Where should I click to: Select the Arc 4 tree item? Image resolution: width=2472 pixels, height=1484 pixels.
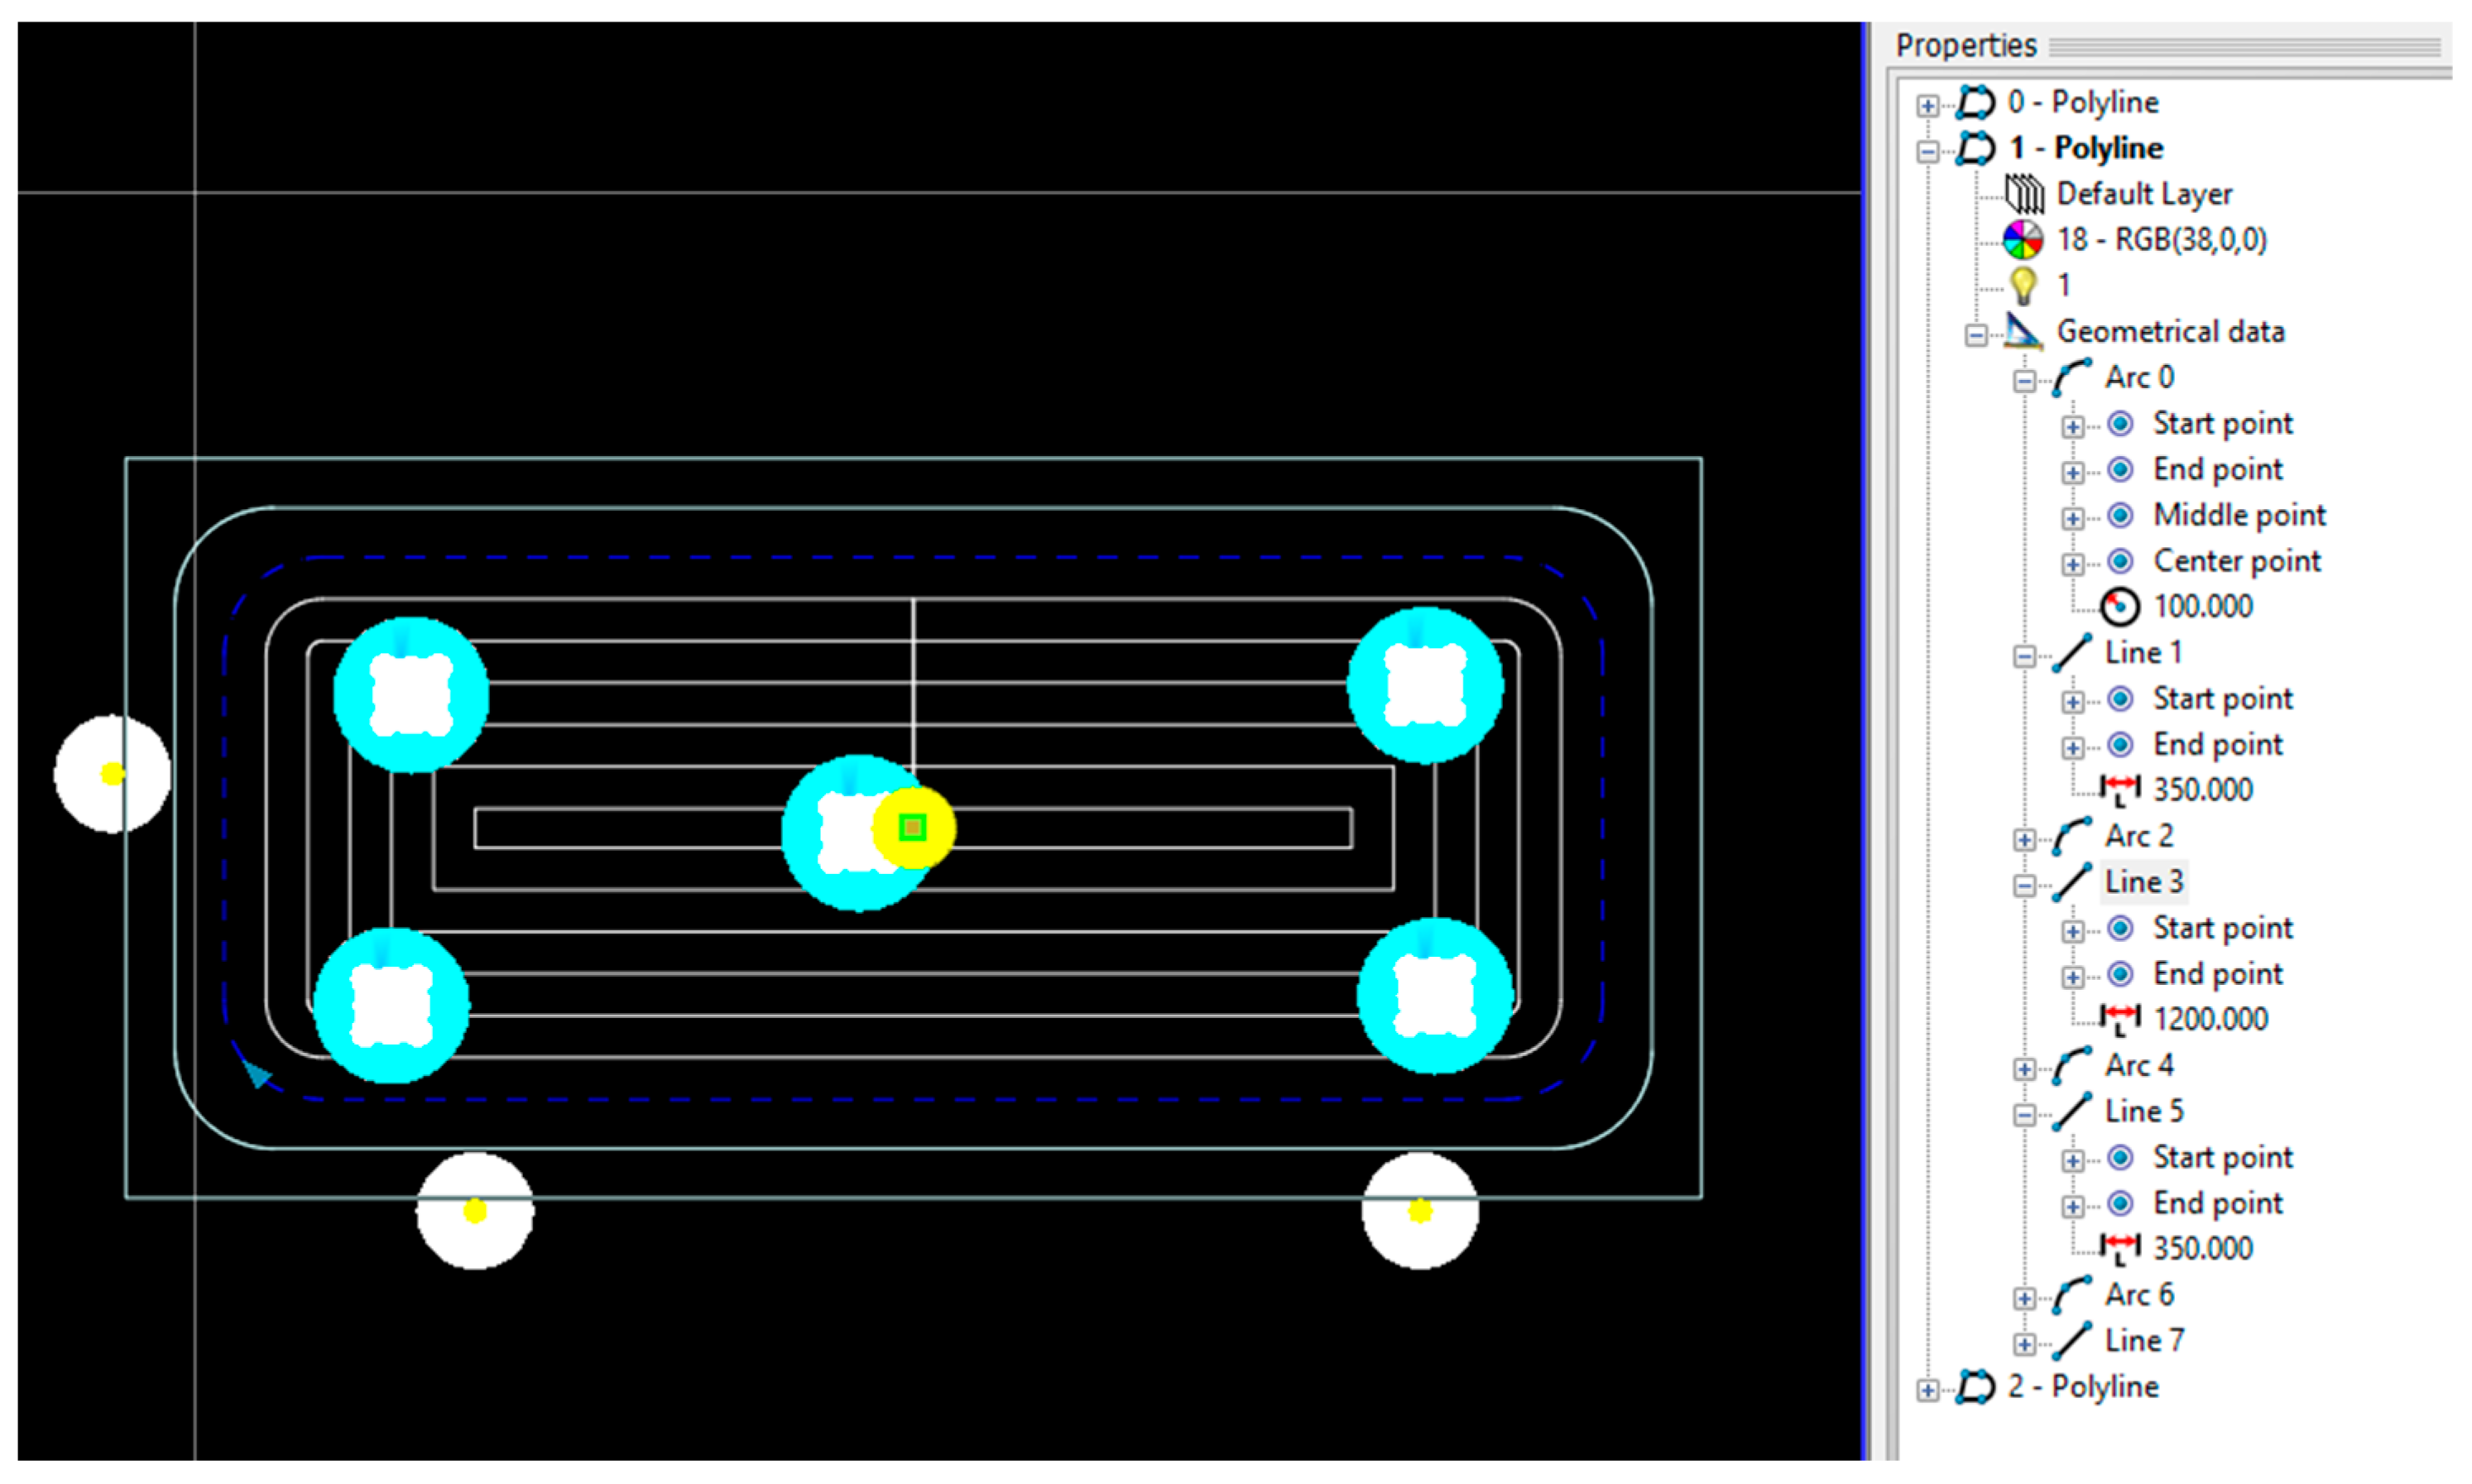click(2138, 1065)
